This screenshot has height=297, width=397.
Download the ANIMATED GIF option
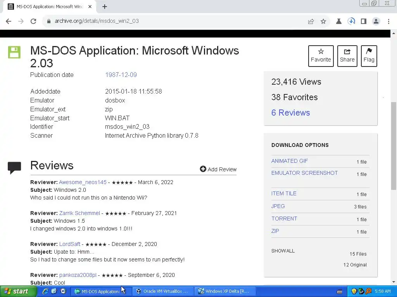(289, 161)
